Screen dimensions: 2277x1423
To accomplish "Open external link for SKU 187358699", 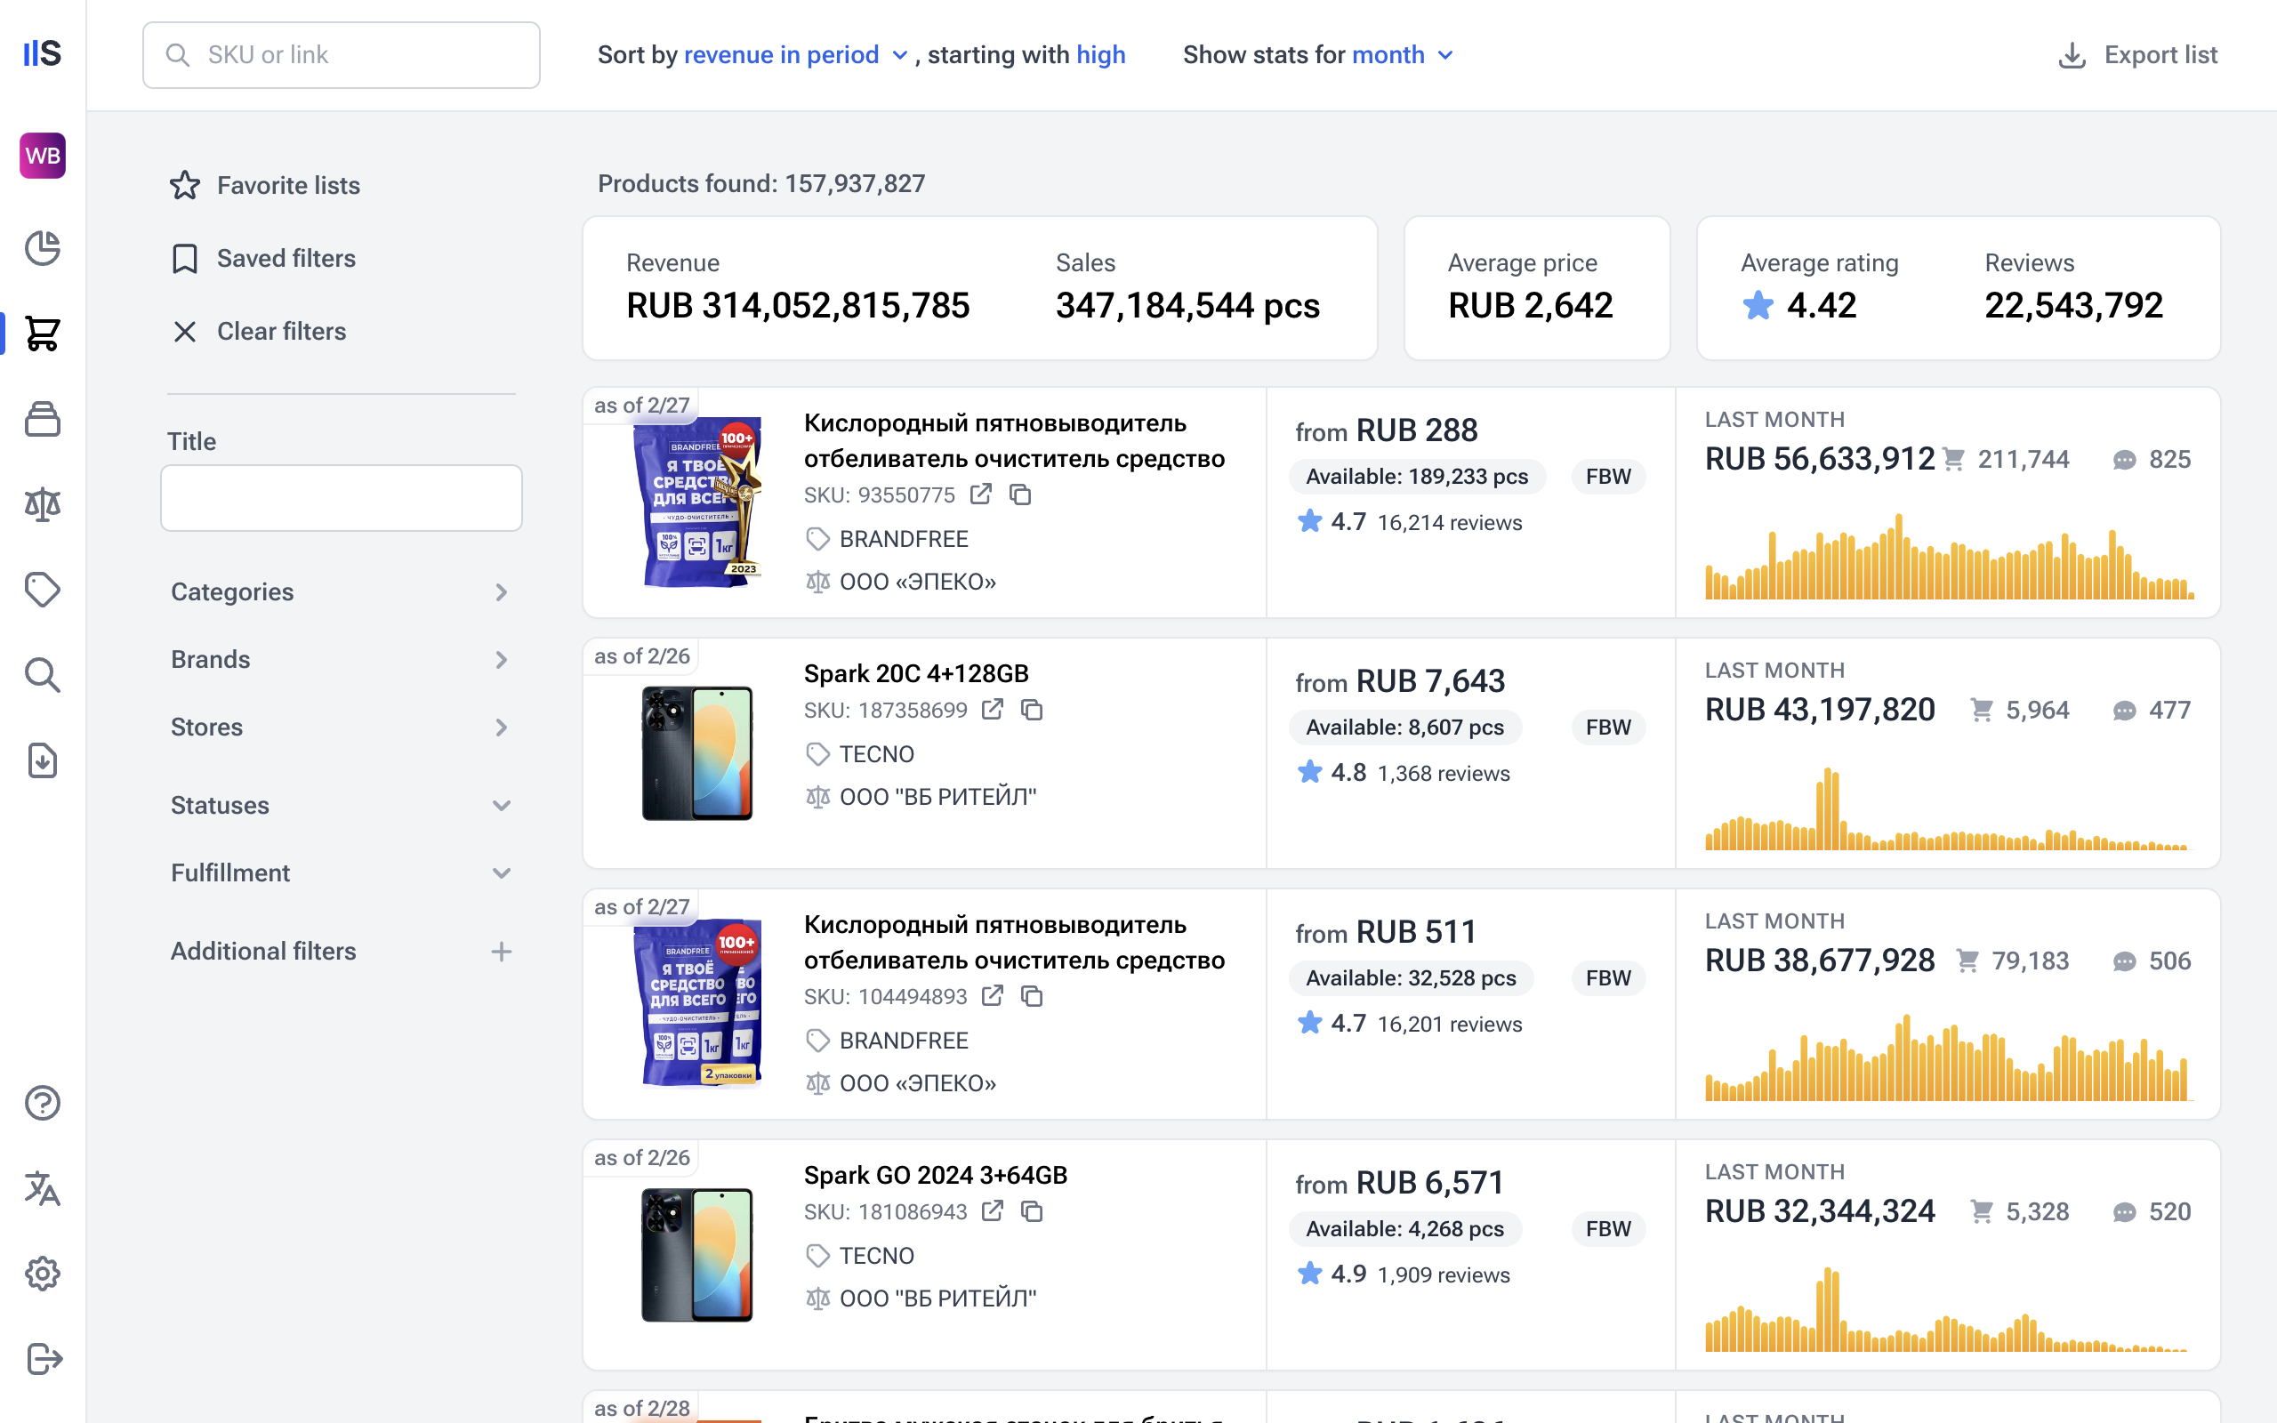I will pyautogui.click(x=992, y=710).
